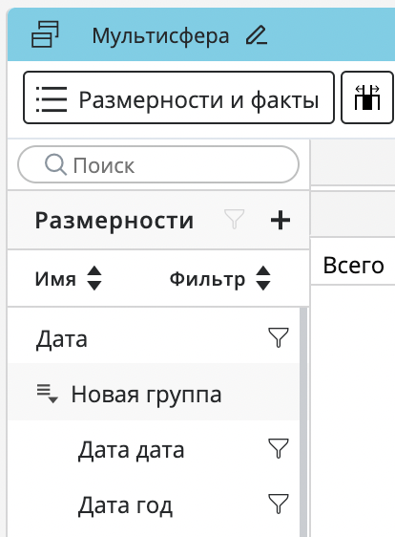Select the Дата dimension item
The width and height of the screenshot is (395, 537).
tap(62, 339)
